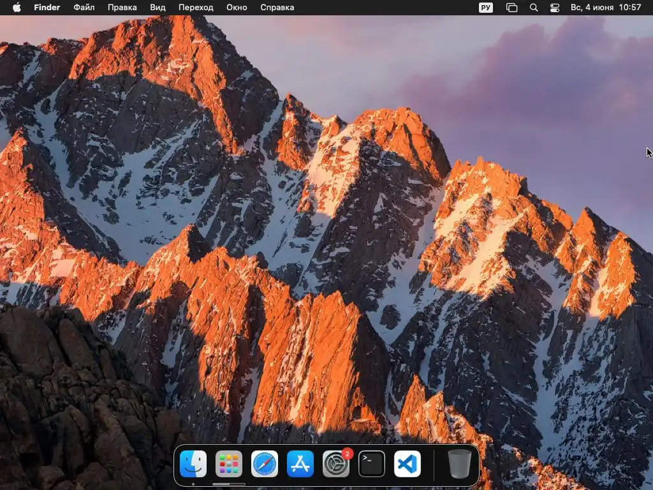Launch Finder from the Dock

[x=193, y=464]
